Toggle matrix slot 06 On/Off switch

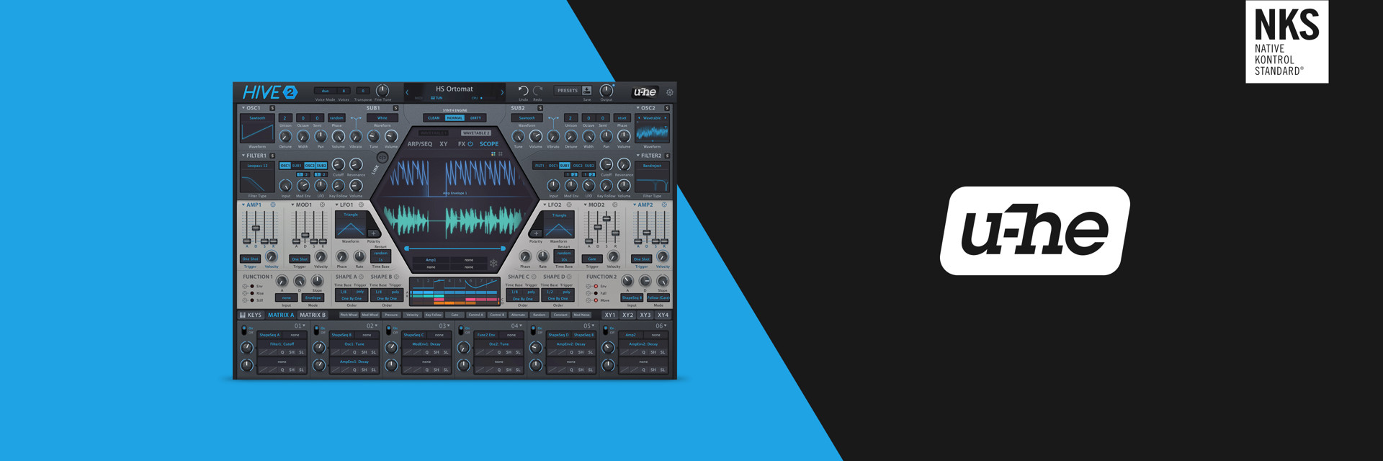click(605, 330)
